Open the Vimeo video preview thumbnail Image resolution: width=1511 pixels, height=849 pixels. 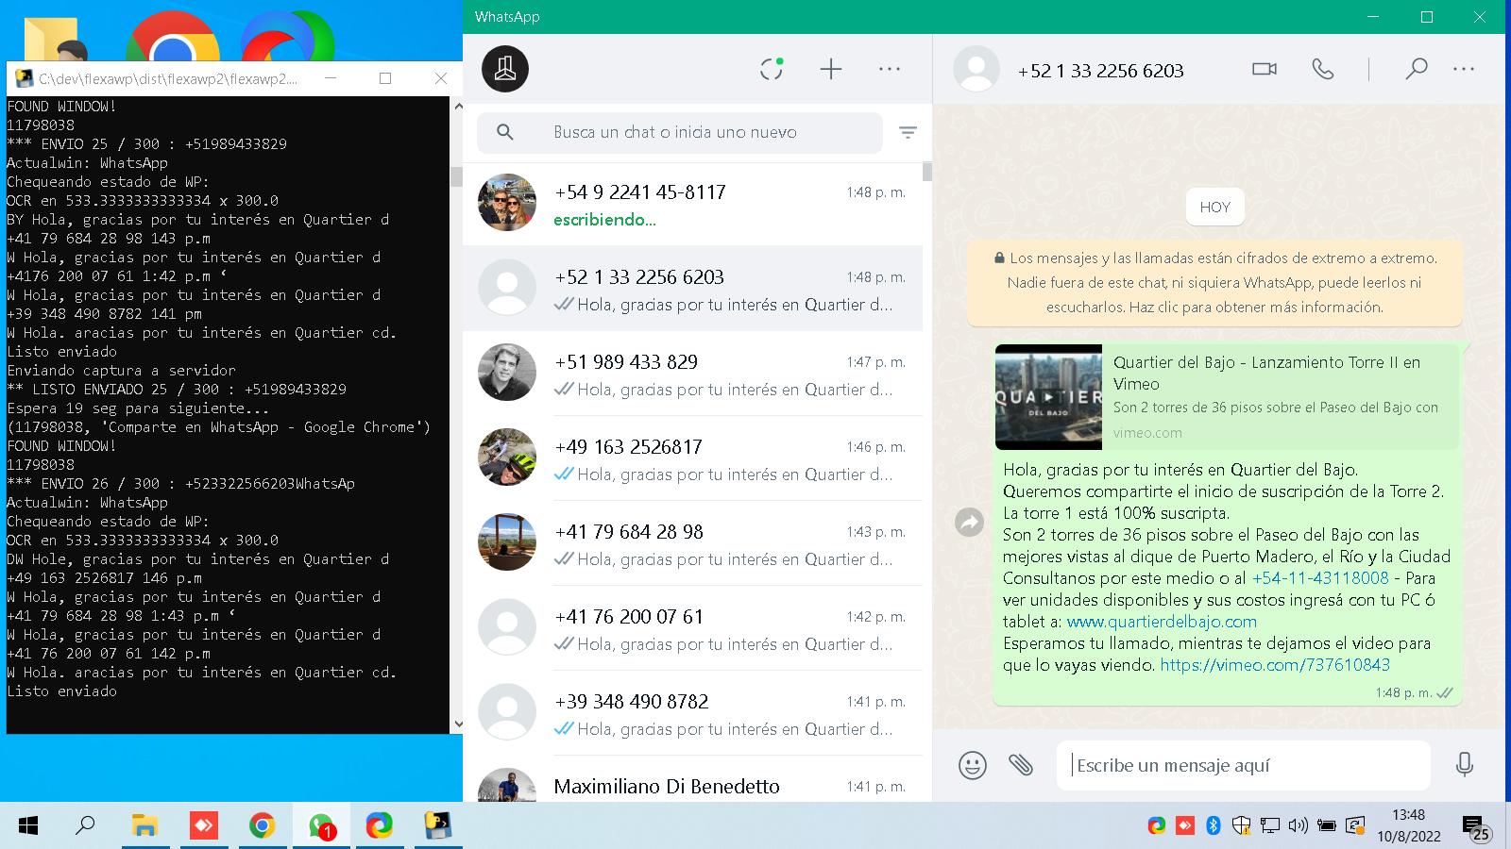1048,397
